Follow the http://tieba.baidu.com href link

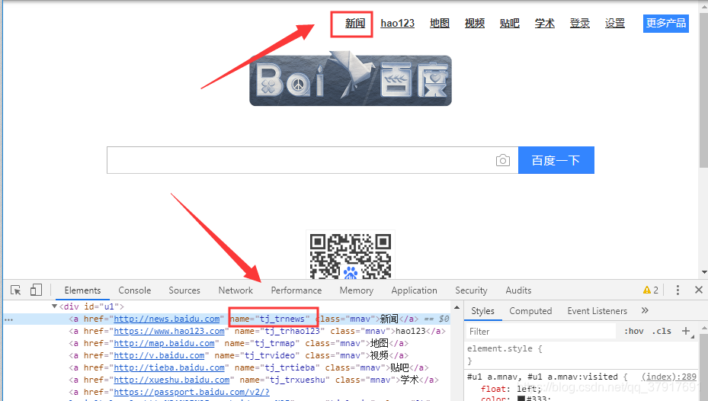click(x=169, y=367)
